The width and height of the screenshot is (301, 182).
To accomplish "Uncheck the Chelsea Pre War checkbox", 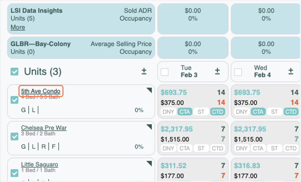I will (x=14, y=137).
